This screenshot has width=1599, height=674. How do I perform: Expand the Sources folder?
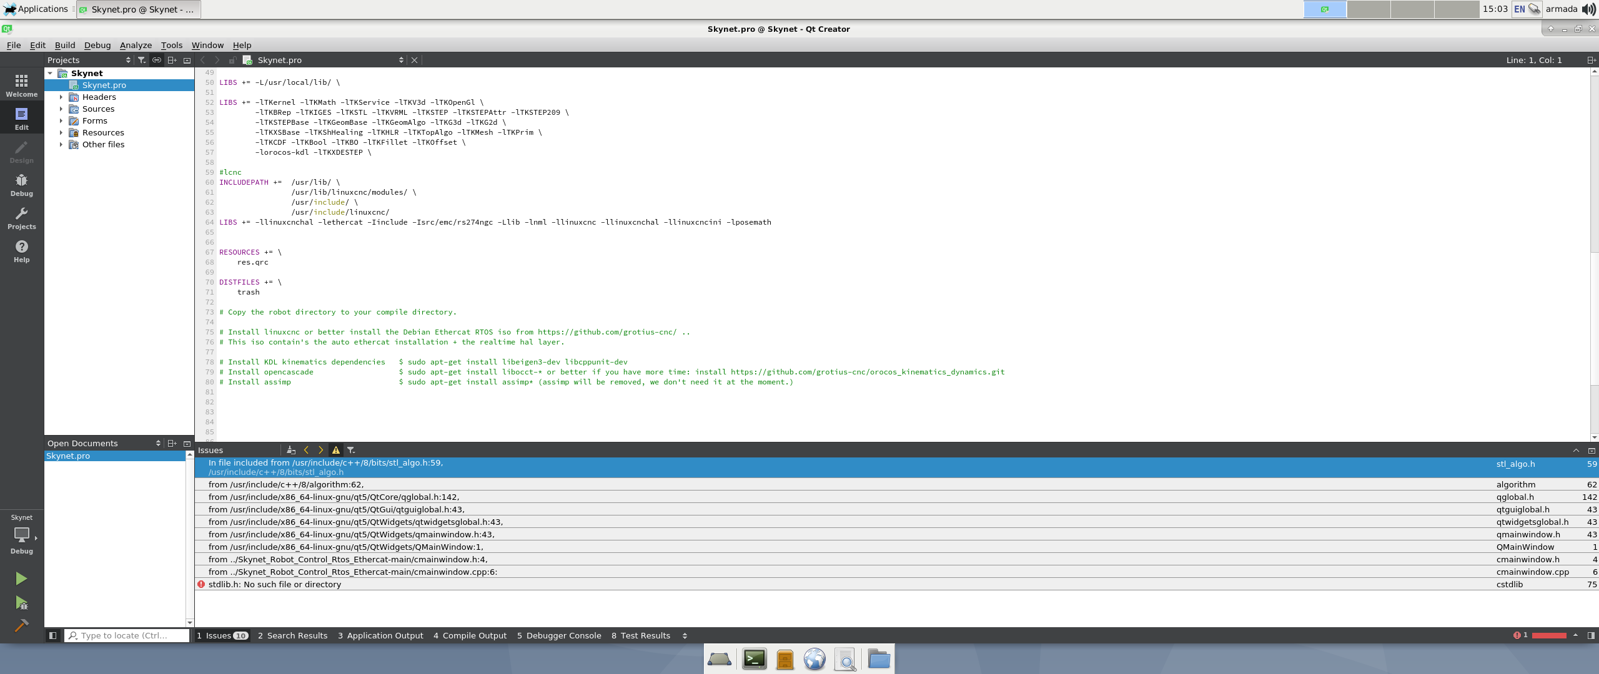(61, 109)
